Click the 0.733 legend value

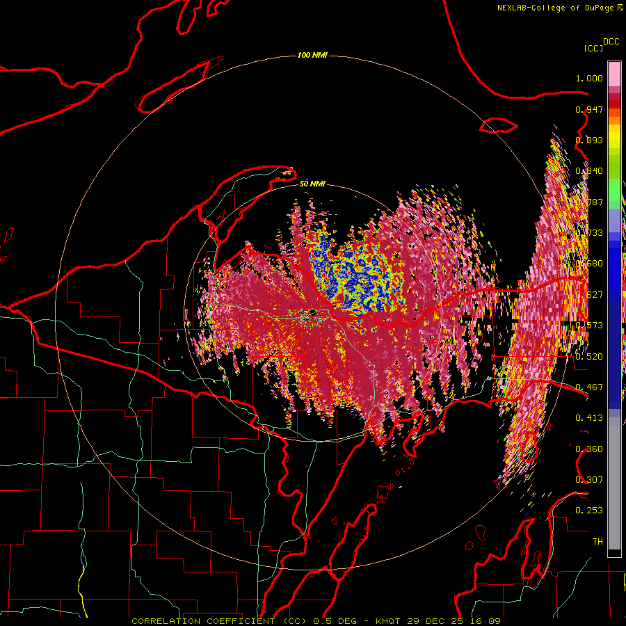(589, 233)
